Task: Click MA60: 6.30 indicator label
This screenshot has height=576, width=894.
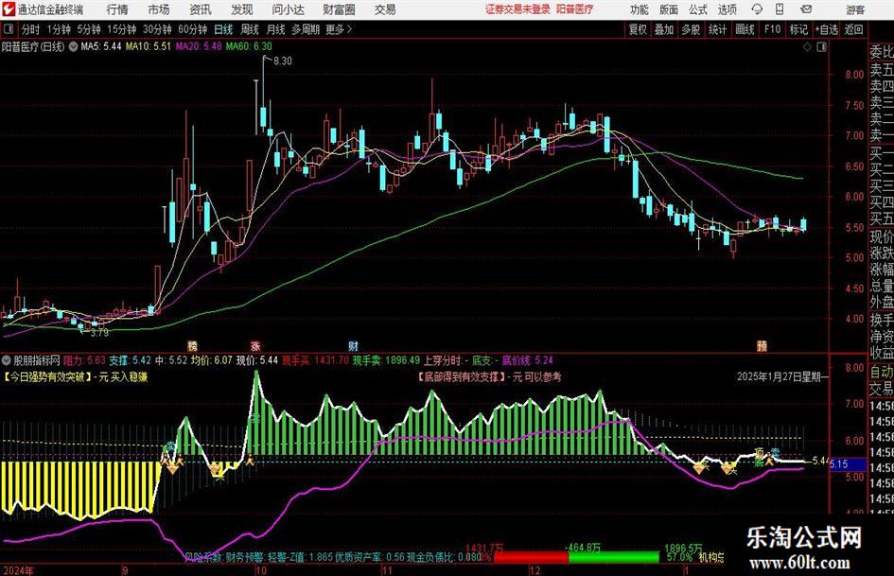Action: coord(249,46)
